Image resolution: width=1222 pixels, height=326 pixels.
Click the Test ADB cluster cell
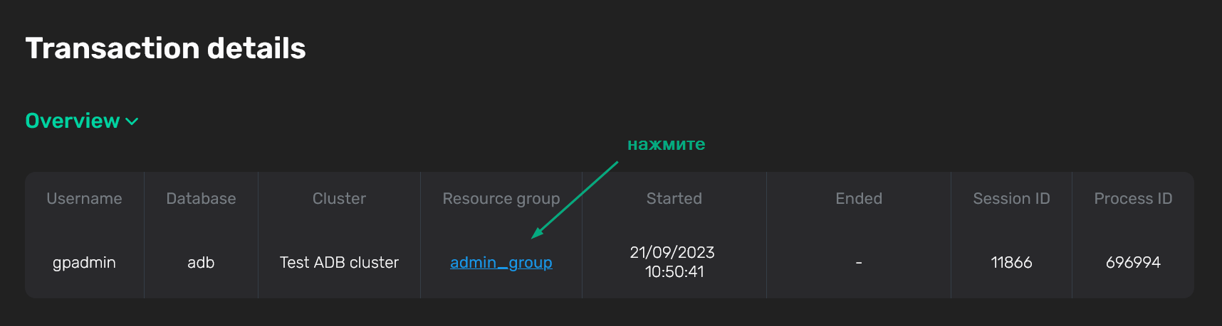point(339,263)
